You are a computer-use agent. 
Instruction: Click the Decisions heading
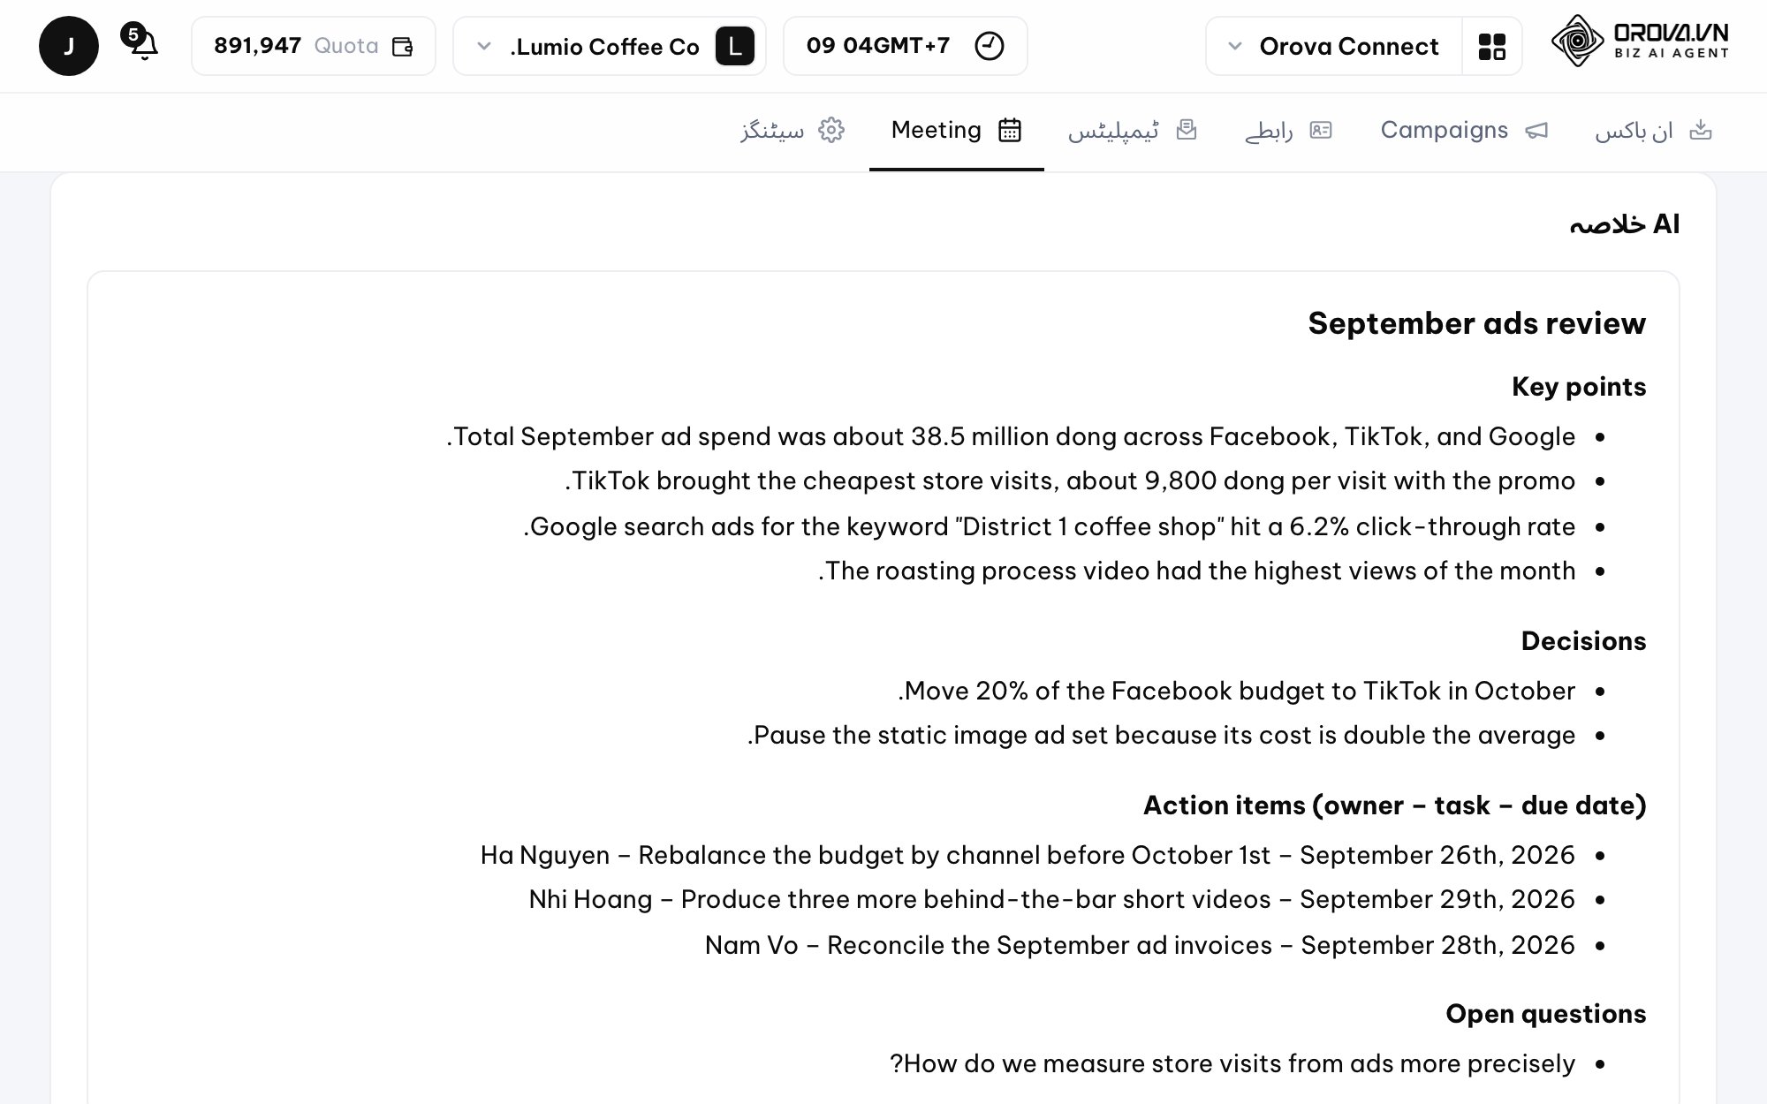[x=1583, y=640]
